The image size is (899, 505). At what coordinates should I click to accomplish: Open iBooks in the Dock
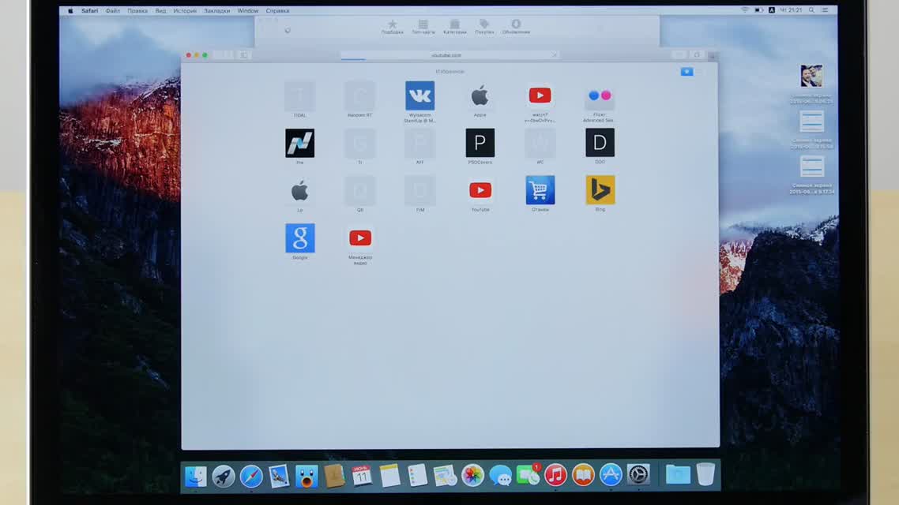583,475
